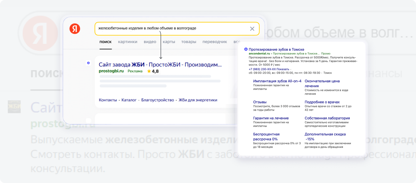Click the prostogbi.ru green URL

pos(111,71)
